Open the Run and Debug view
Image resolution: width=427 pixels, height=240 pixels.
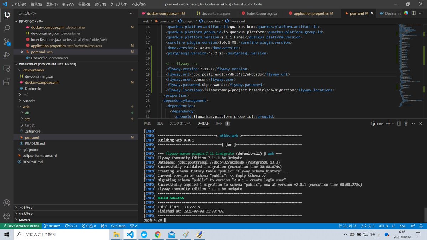point(6,55)
